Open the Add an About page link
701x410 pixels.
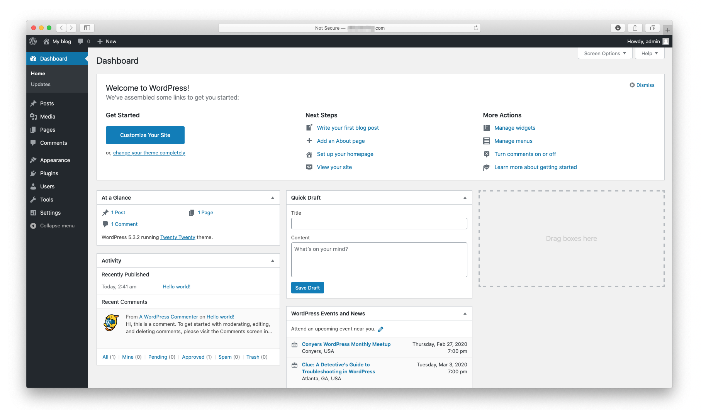tap(341, 141)
